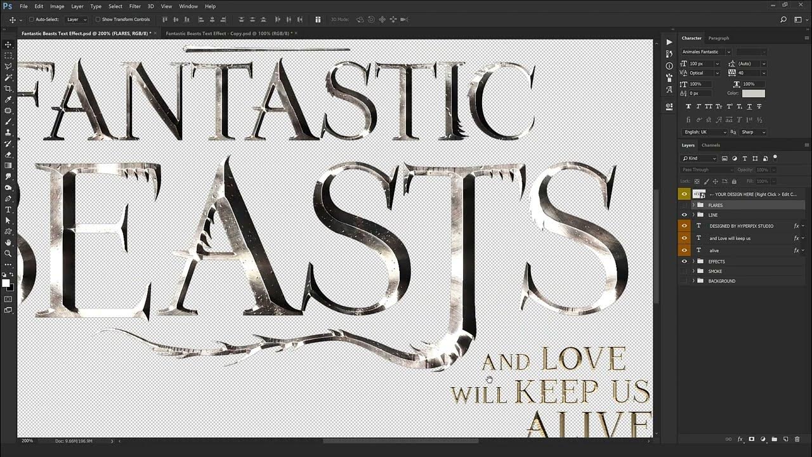
Task: Click the tracking value field showing 40
Action: (748, 73)
